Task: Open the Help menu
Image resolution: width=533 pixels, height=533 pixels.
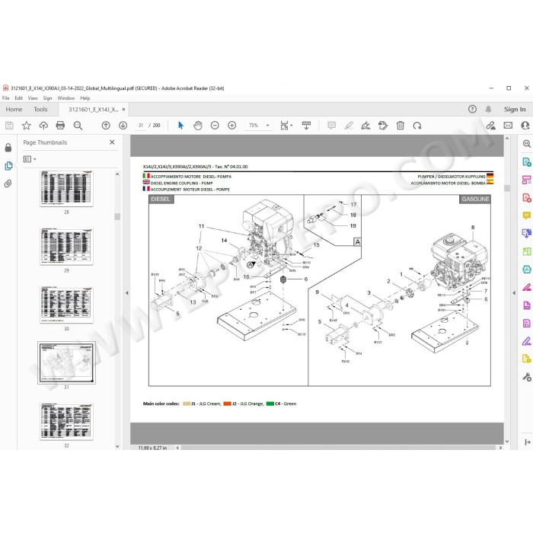Action: [x=85, y=98]
